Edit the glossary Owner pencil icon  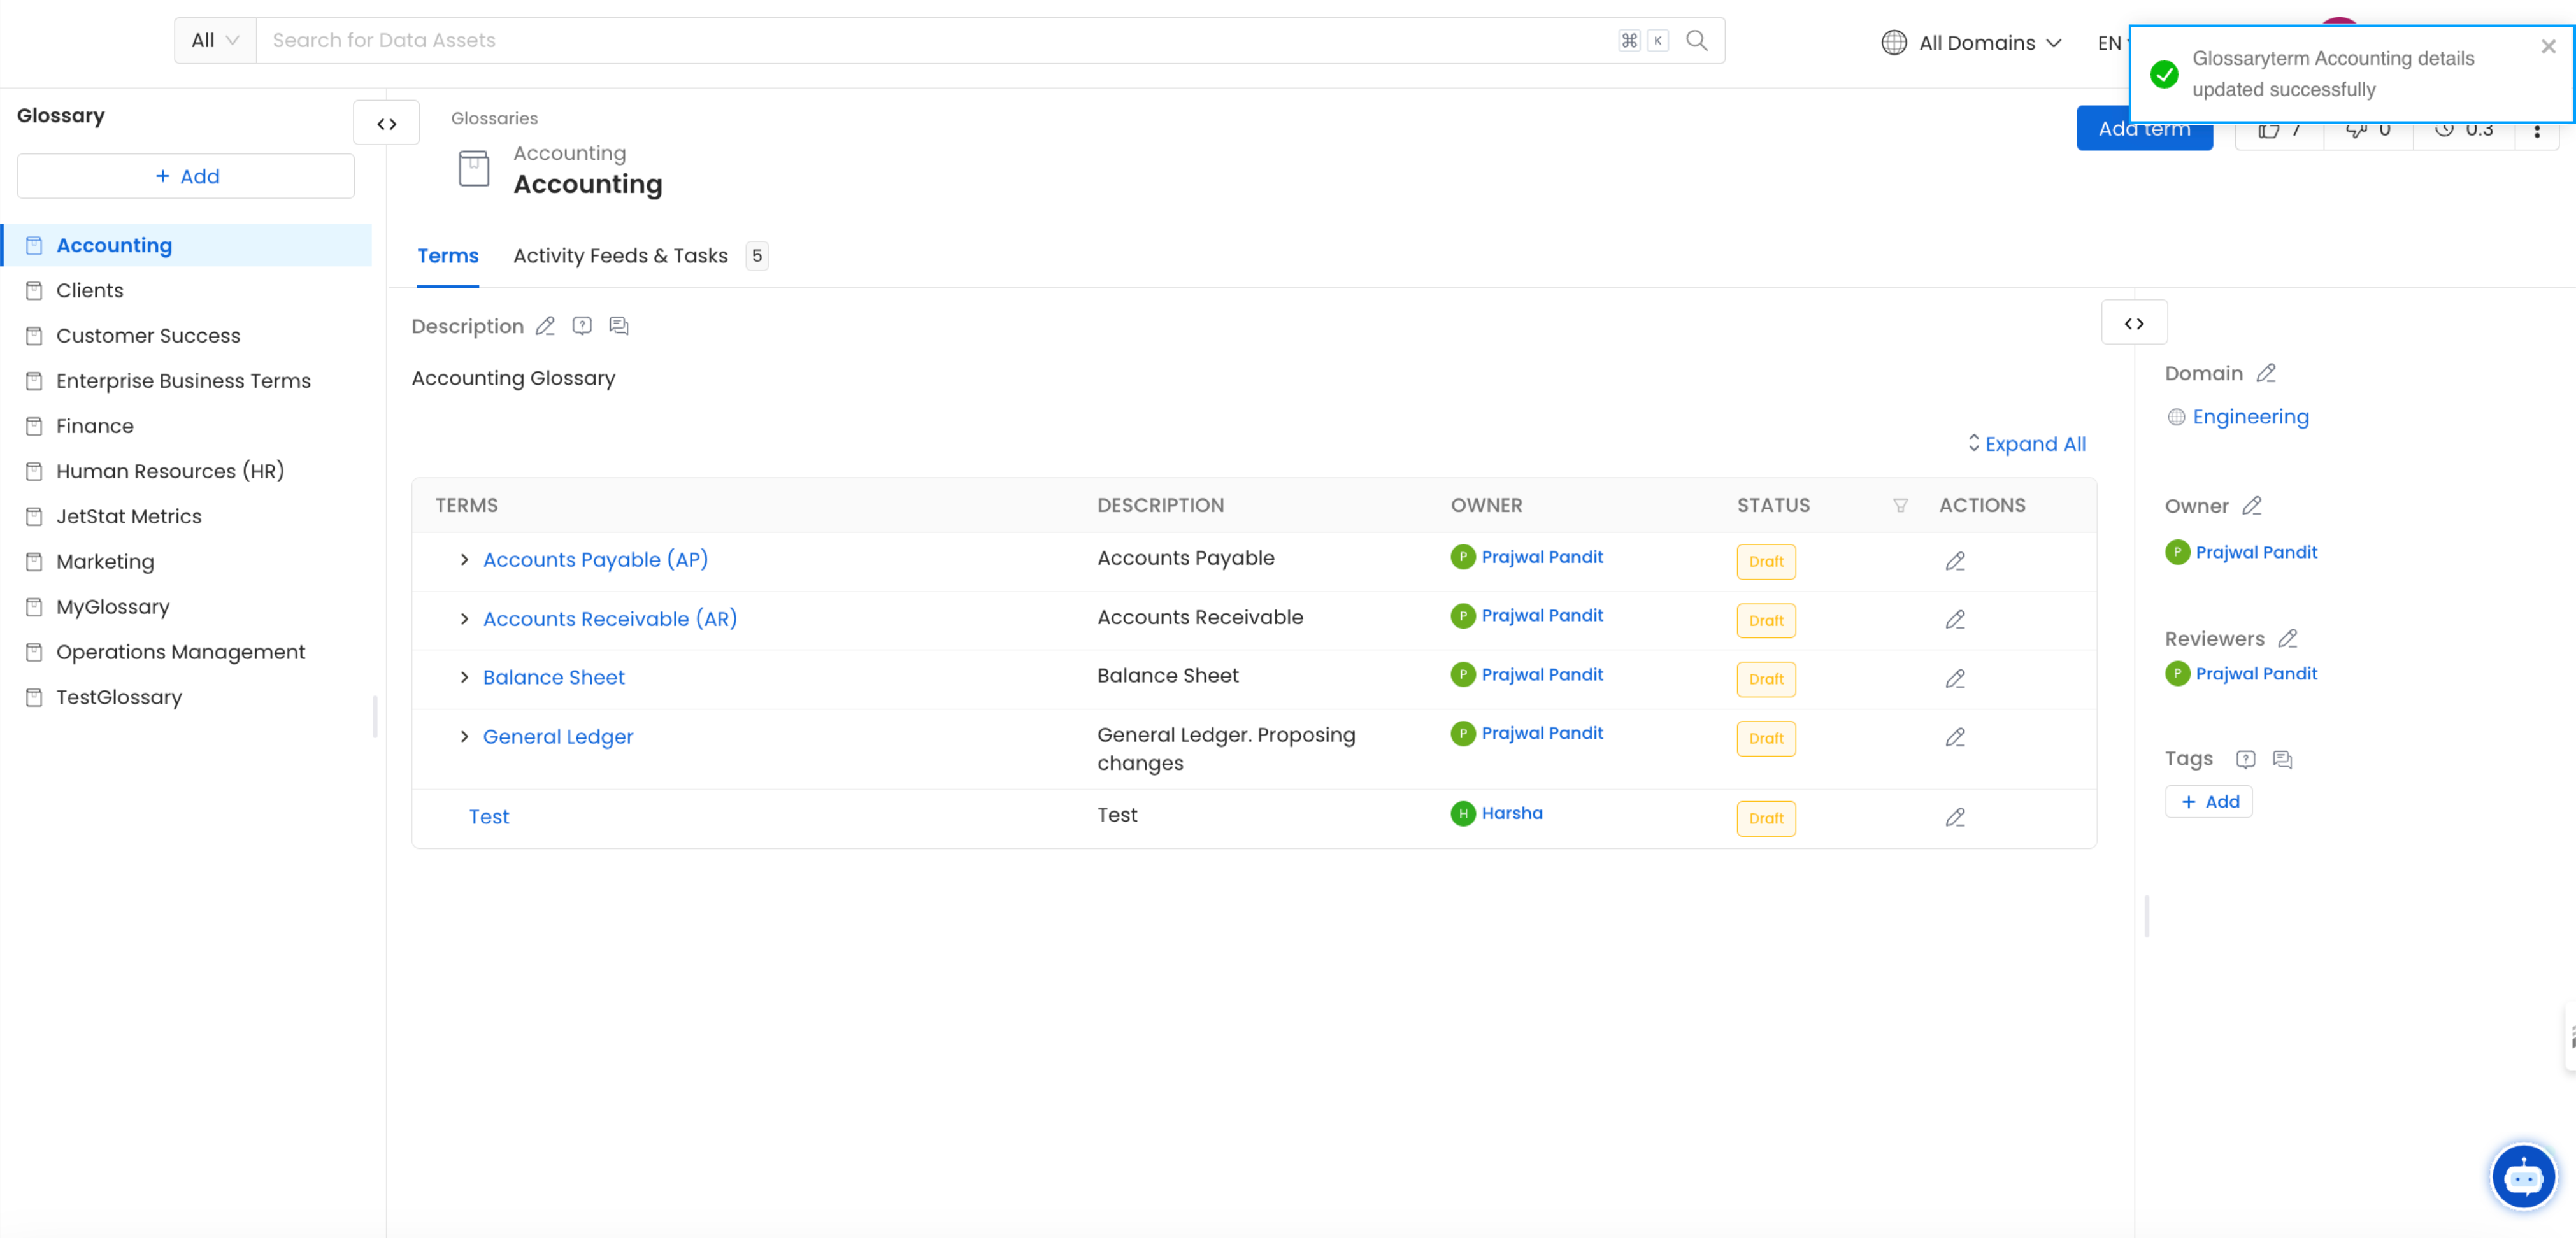pyautogui.click(x=2252, y=506)
